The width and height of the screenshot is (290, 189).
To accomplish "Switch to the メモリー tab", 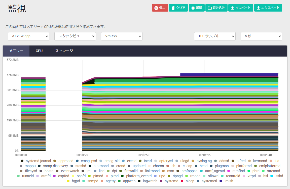I will click(16, 51).
